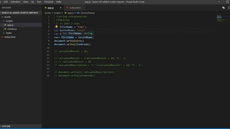Click the HTML icon beside index.html in the explorer
This screenshot has width=230, height=129.
(x=2, y=37)
